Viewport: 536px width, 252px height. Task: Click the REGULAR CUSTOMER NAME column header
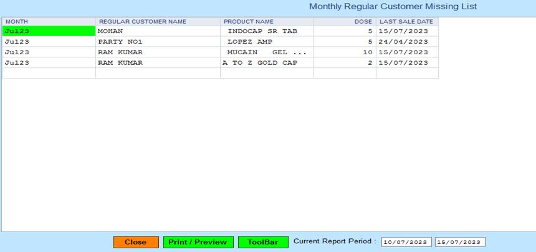tap(158, 21)
